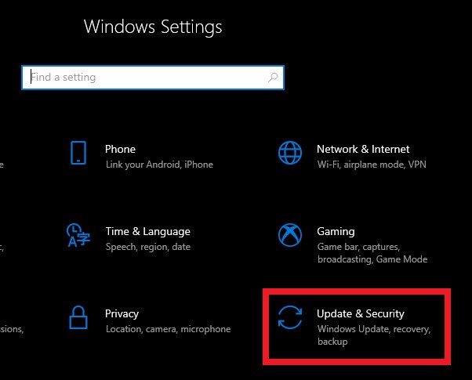The height and width of the screenshot is (380, 472).
Task: Click the Network & Internet globe icon
Action: (289, 153)
